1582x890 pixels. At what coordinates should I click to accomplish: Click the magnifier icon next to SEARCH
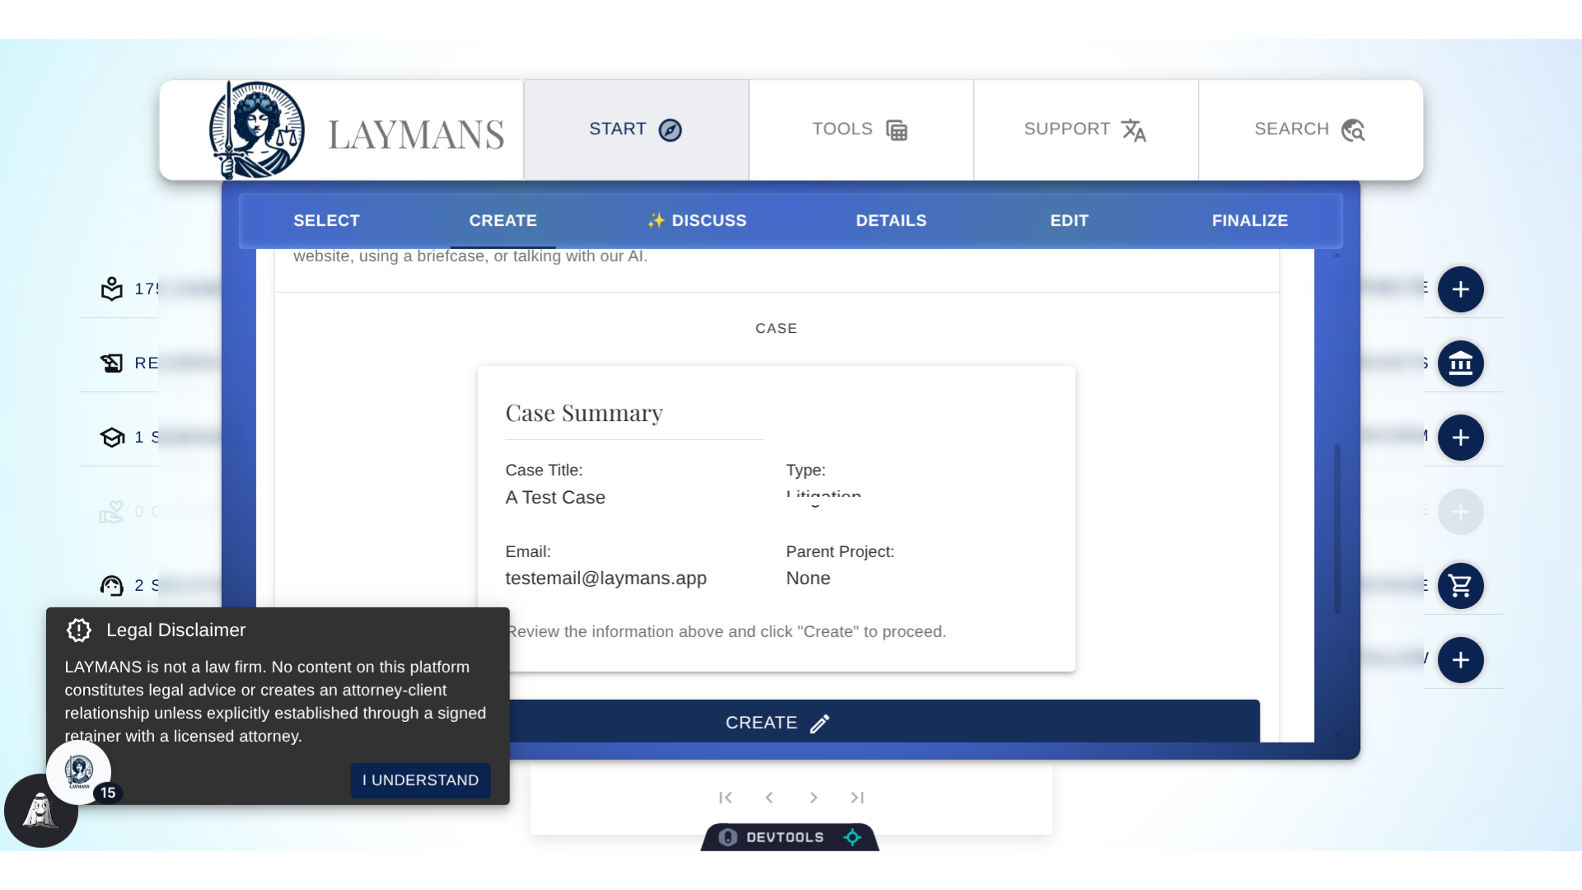pyautogui.click(x=1353, y=129)
